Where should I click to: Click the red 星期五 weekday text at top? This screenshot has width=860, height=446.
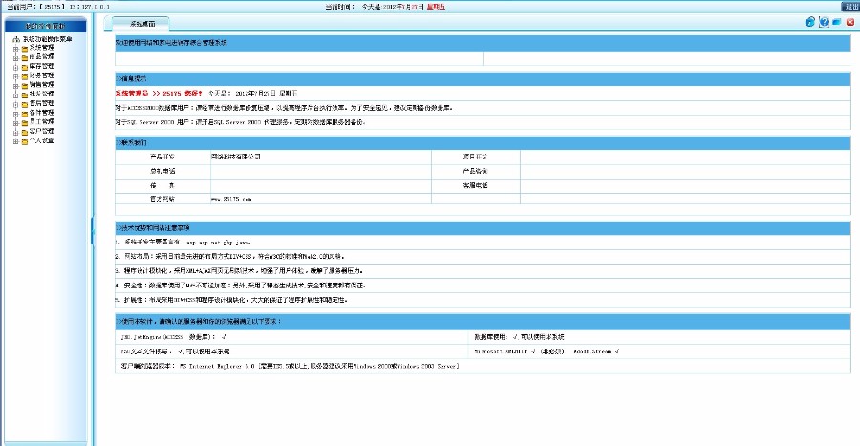click(436, 7)
